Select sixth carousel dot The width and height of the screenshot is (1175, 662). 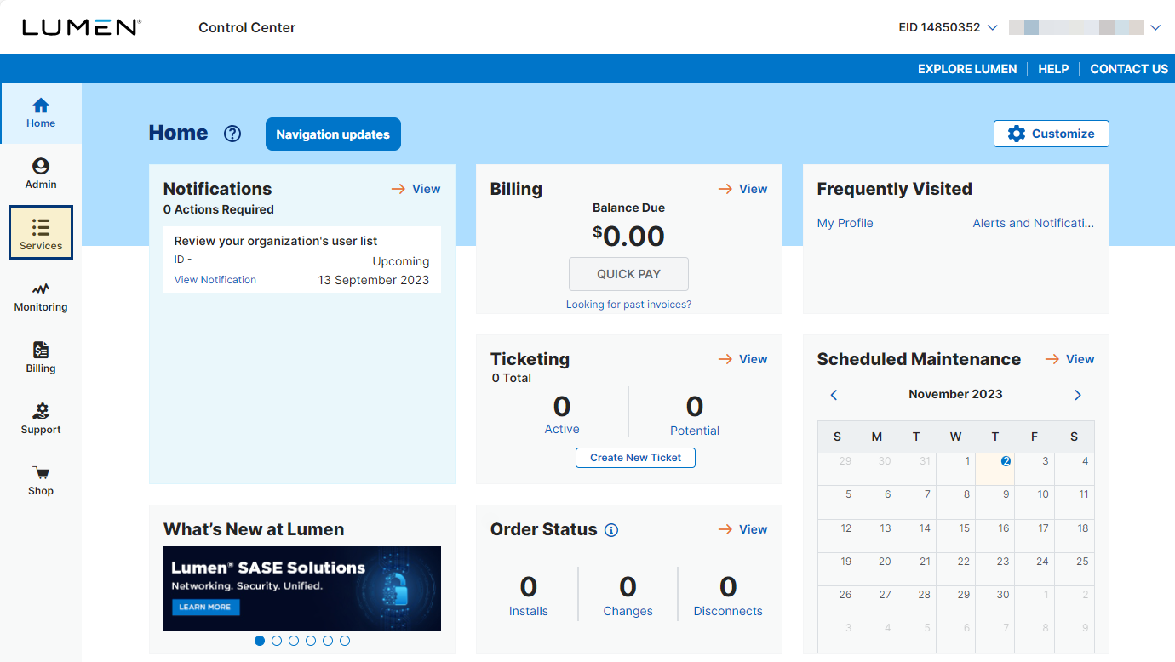click(345, 641)
